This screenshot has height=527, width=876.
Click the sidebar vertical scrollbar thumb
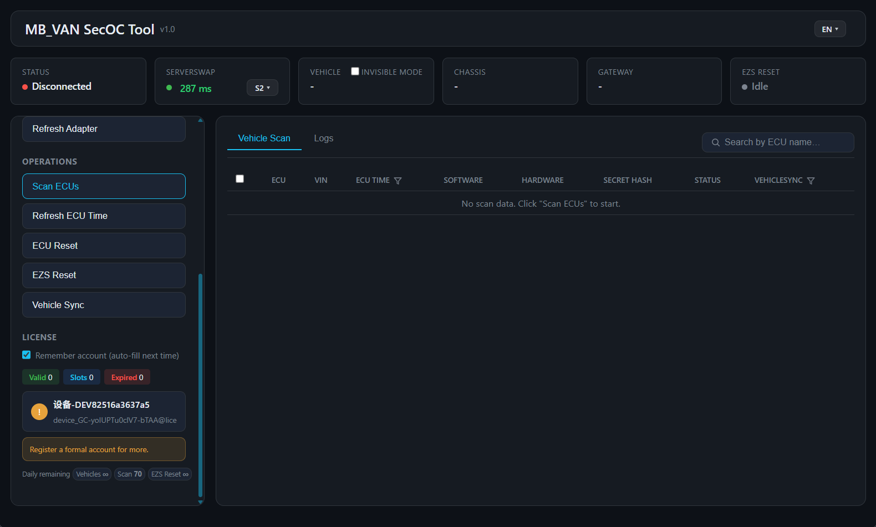coord(200,385)
